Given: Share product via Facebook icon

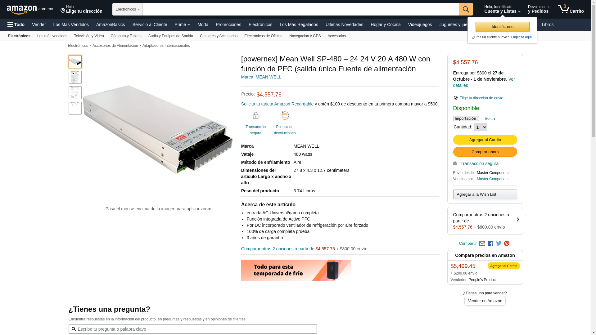Looking at the screenshot, I should pos(490,243).
